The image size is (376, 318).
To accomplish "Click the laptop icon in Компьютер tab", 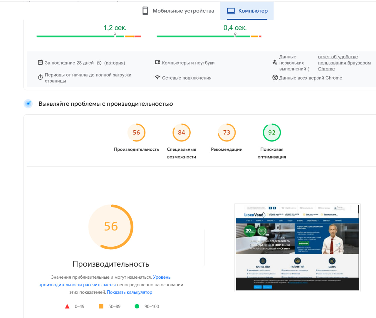I will 231,11.
